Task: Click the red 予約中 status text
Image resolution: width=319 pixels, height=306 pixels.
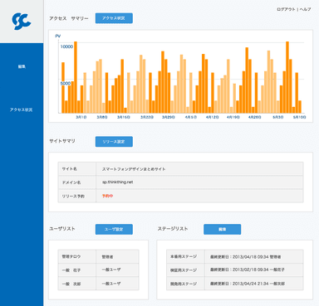Action: (x=107, y=196)
